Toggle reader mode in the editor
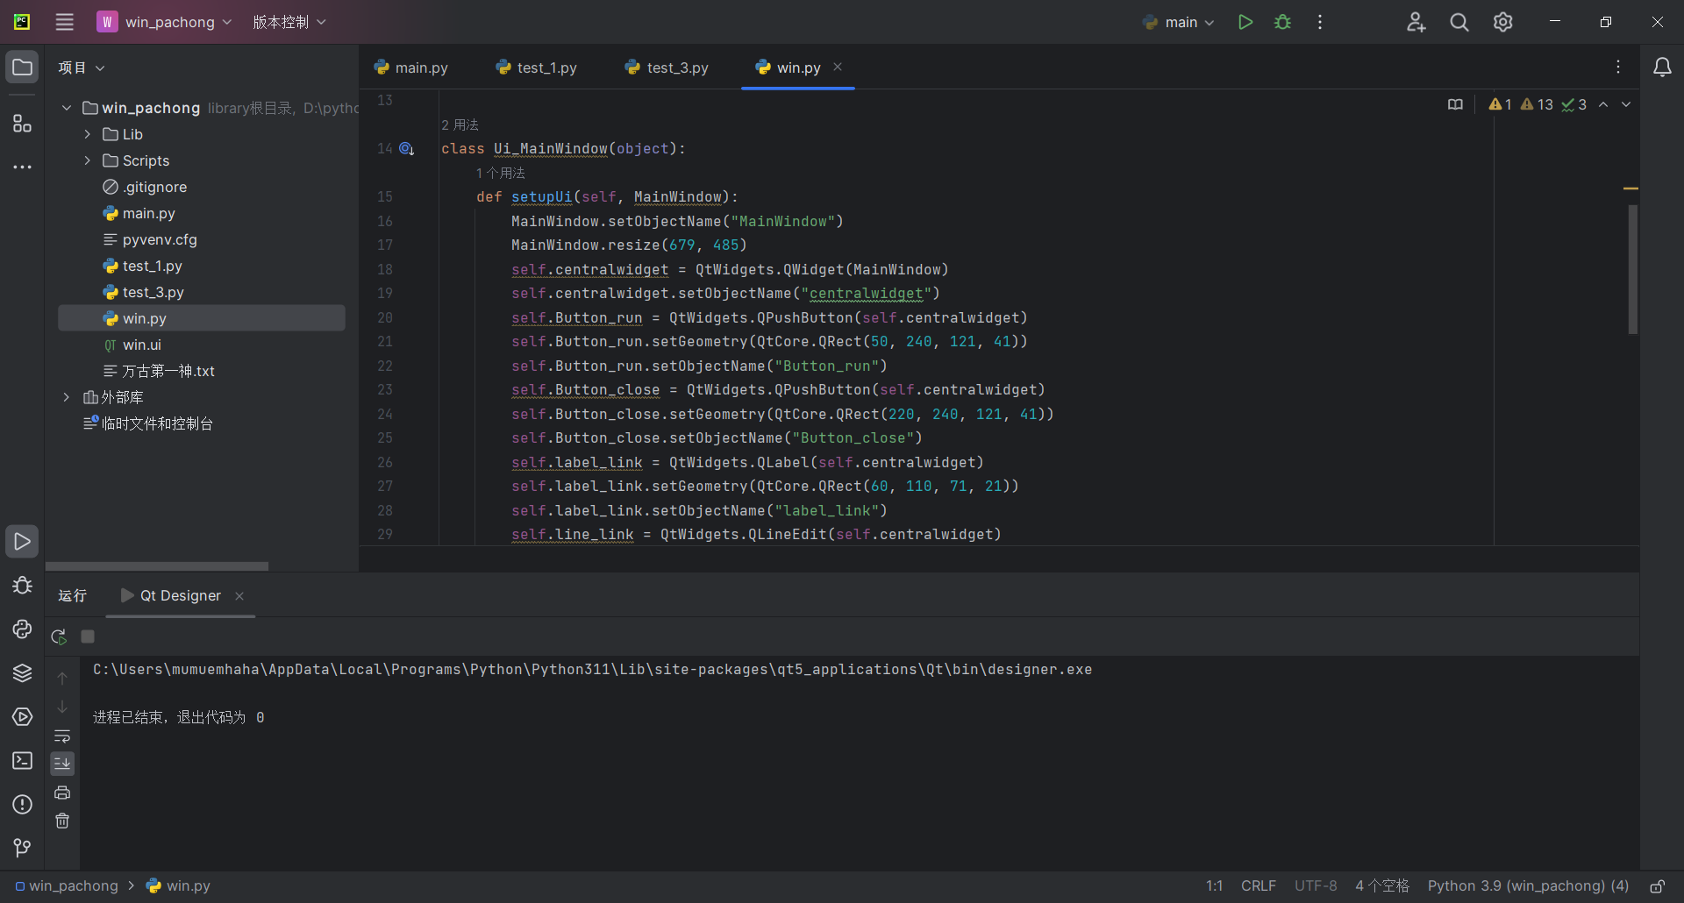This screenshot has height=903, width=1684. [x=1455, y=104]
